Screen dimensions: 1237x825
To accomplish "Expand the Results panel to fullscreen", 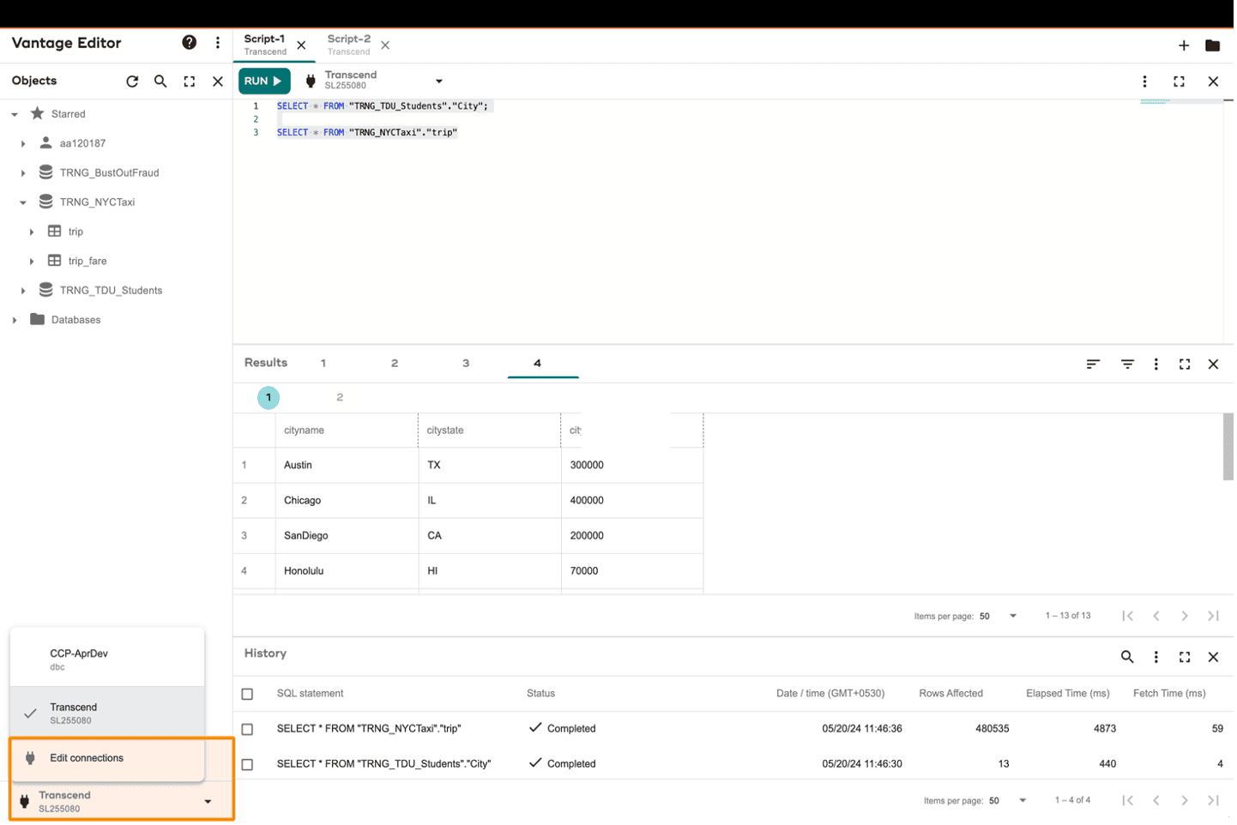I will click(1185, 364).
